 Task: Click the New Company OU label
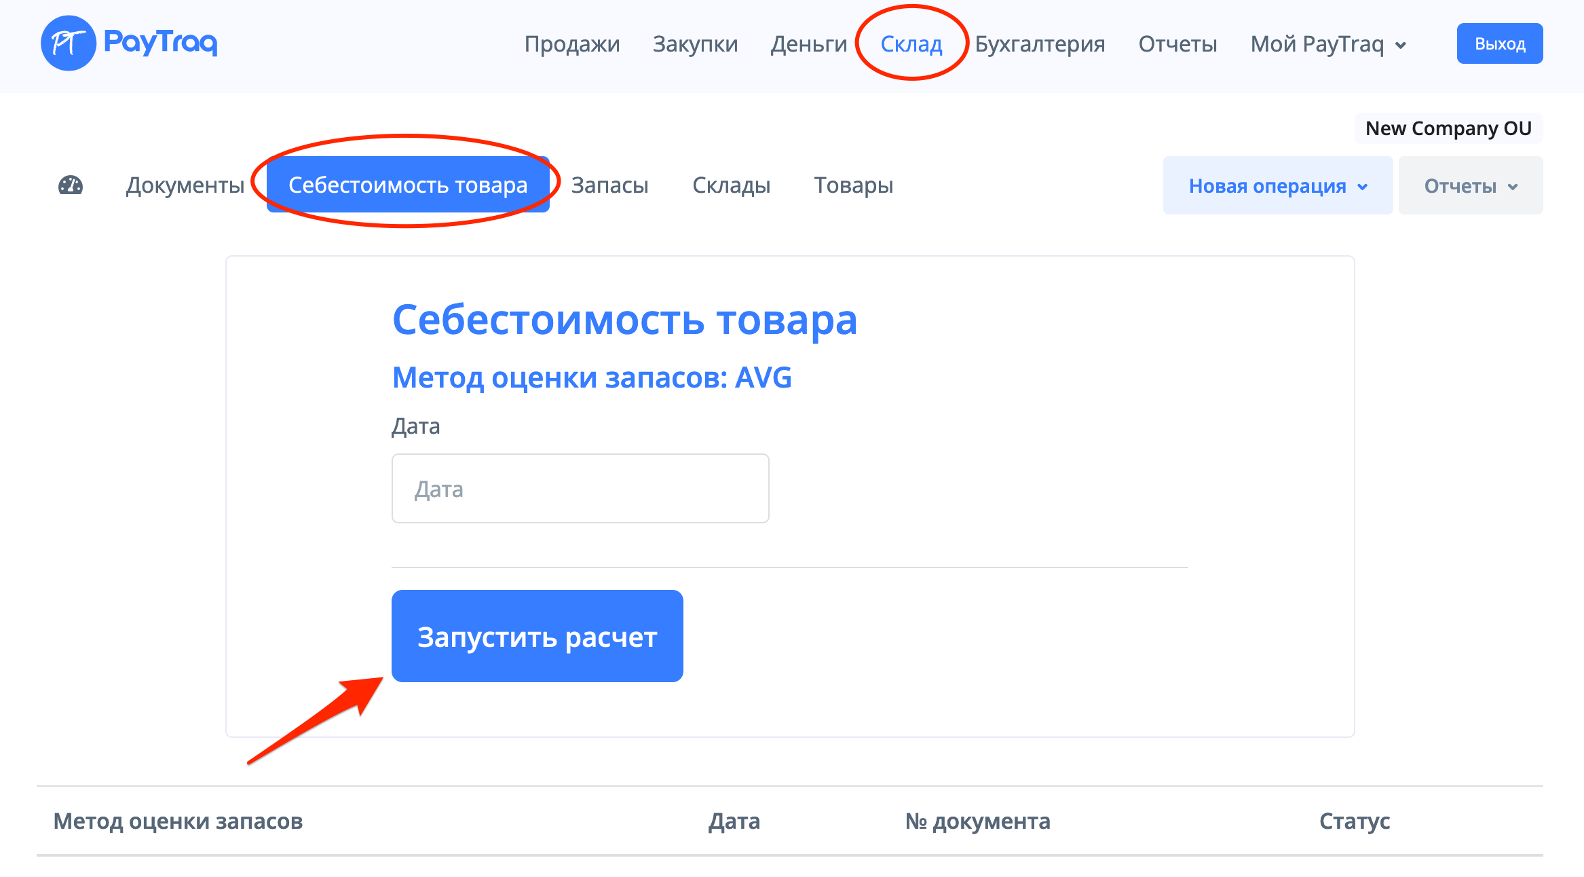(x=1448, y=128)
